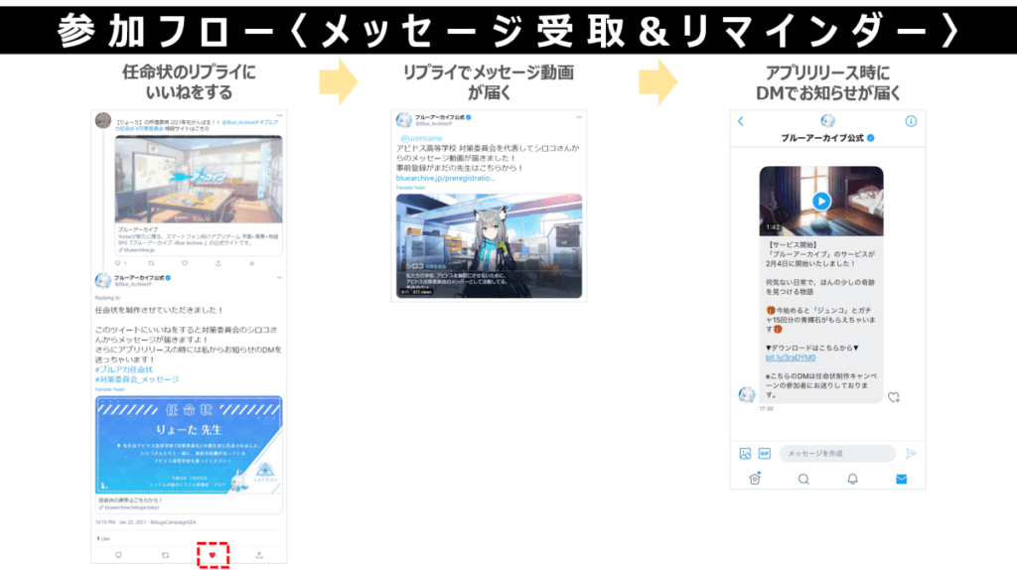
Task: Share the certificate tweet using the bottom share icon
Action: click(259, 555)
